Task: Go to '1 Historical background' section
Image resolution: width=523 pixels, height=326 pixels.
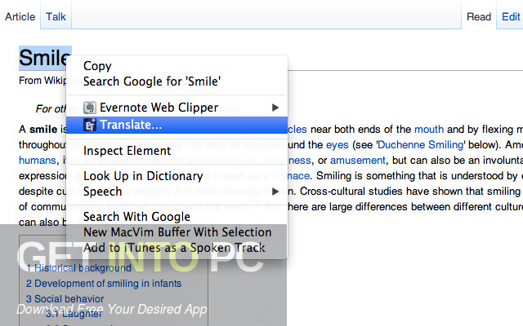Action: coord(78,268)
